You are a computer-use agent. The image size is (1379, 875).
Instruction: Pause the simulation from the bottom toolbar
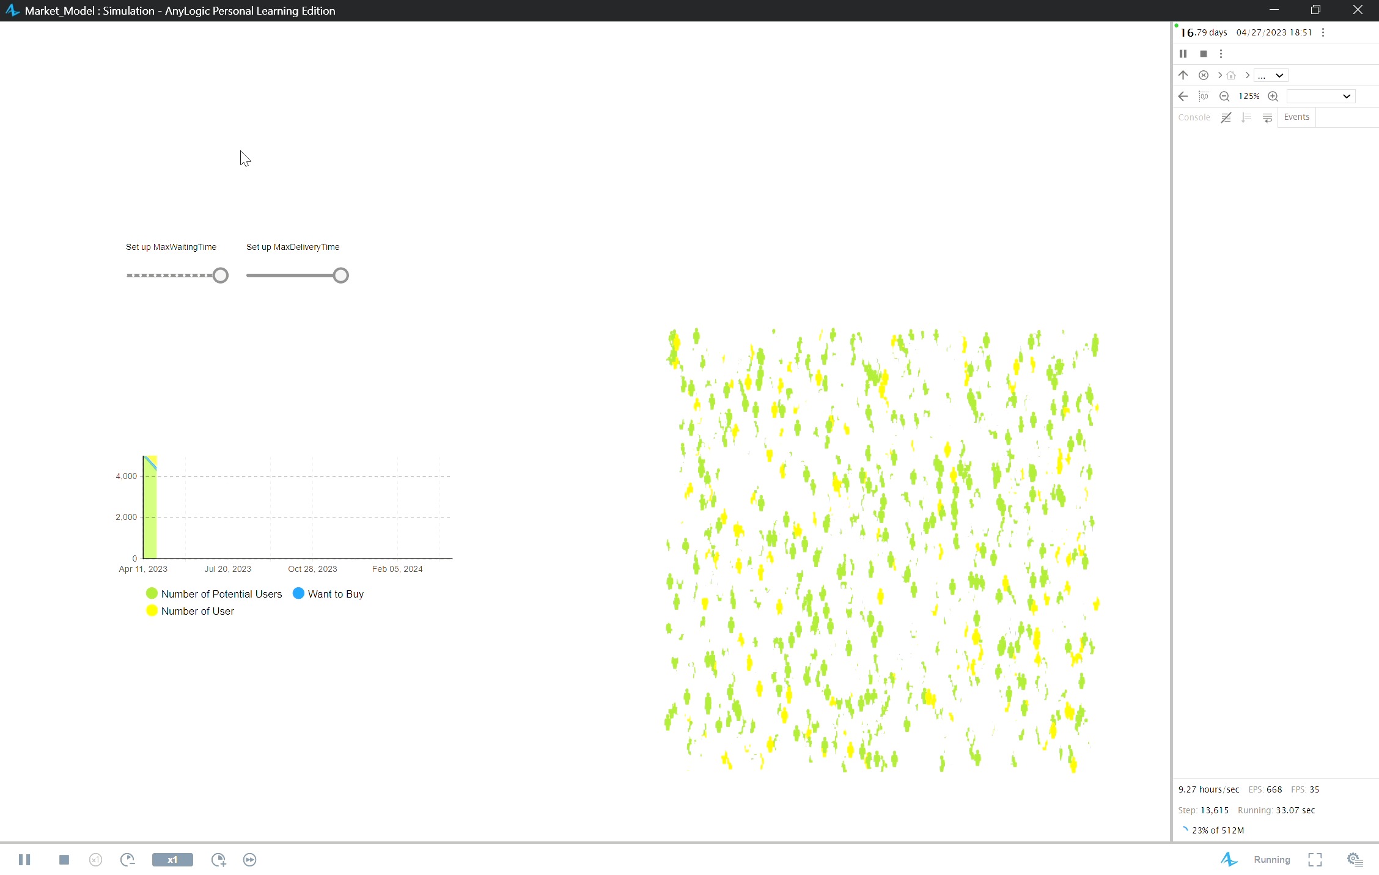pyautogui.click(x=25, y=860)
